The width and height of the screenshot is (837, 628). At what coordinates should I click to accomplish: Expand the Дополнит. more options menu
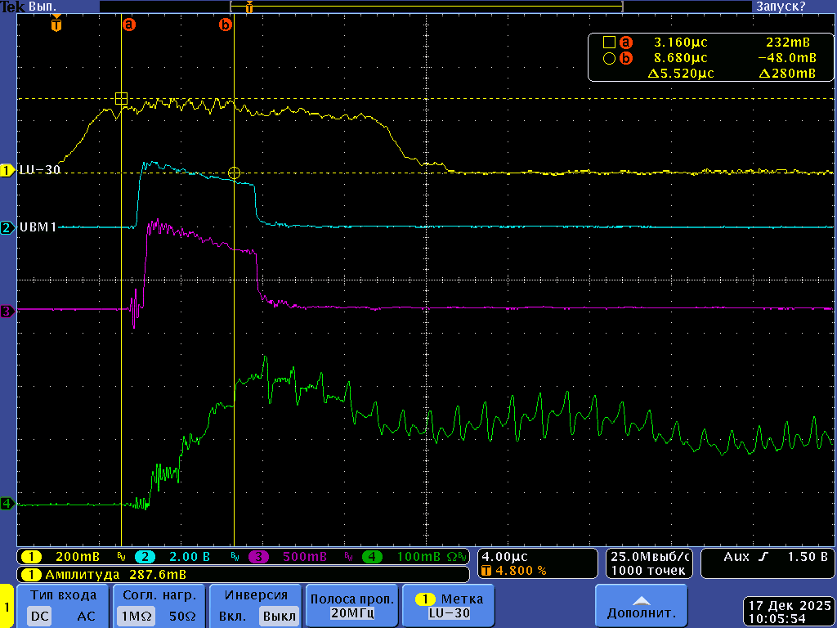(x=640, y=606)
